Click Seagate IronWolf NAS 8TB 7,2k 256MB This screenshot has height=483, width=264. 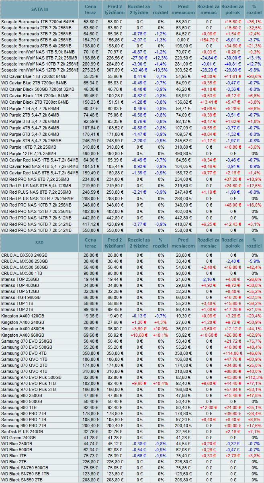point(39,58)
